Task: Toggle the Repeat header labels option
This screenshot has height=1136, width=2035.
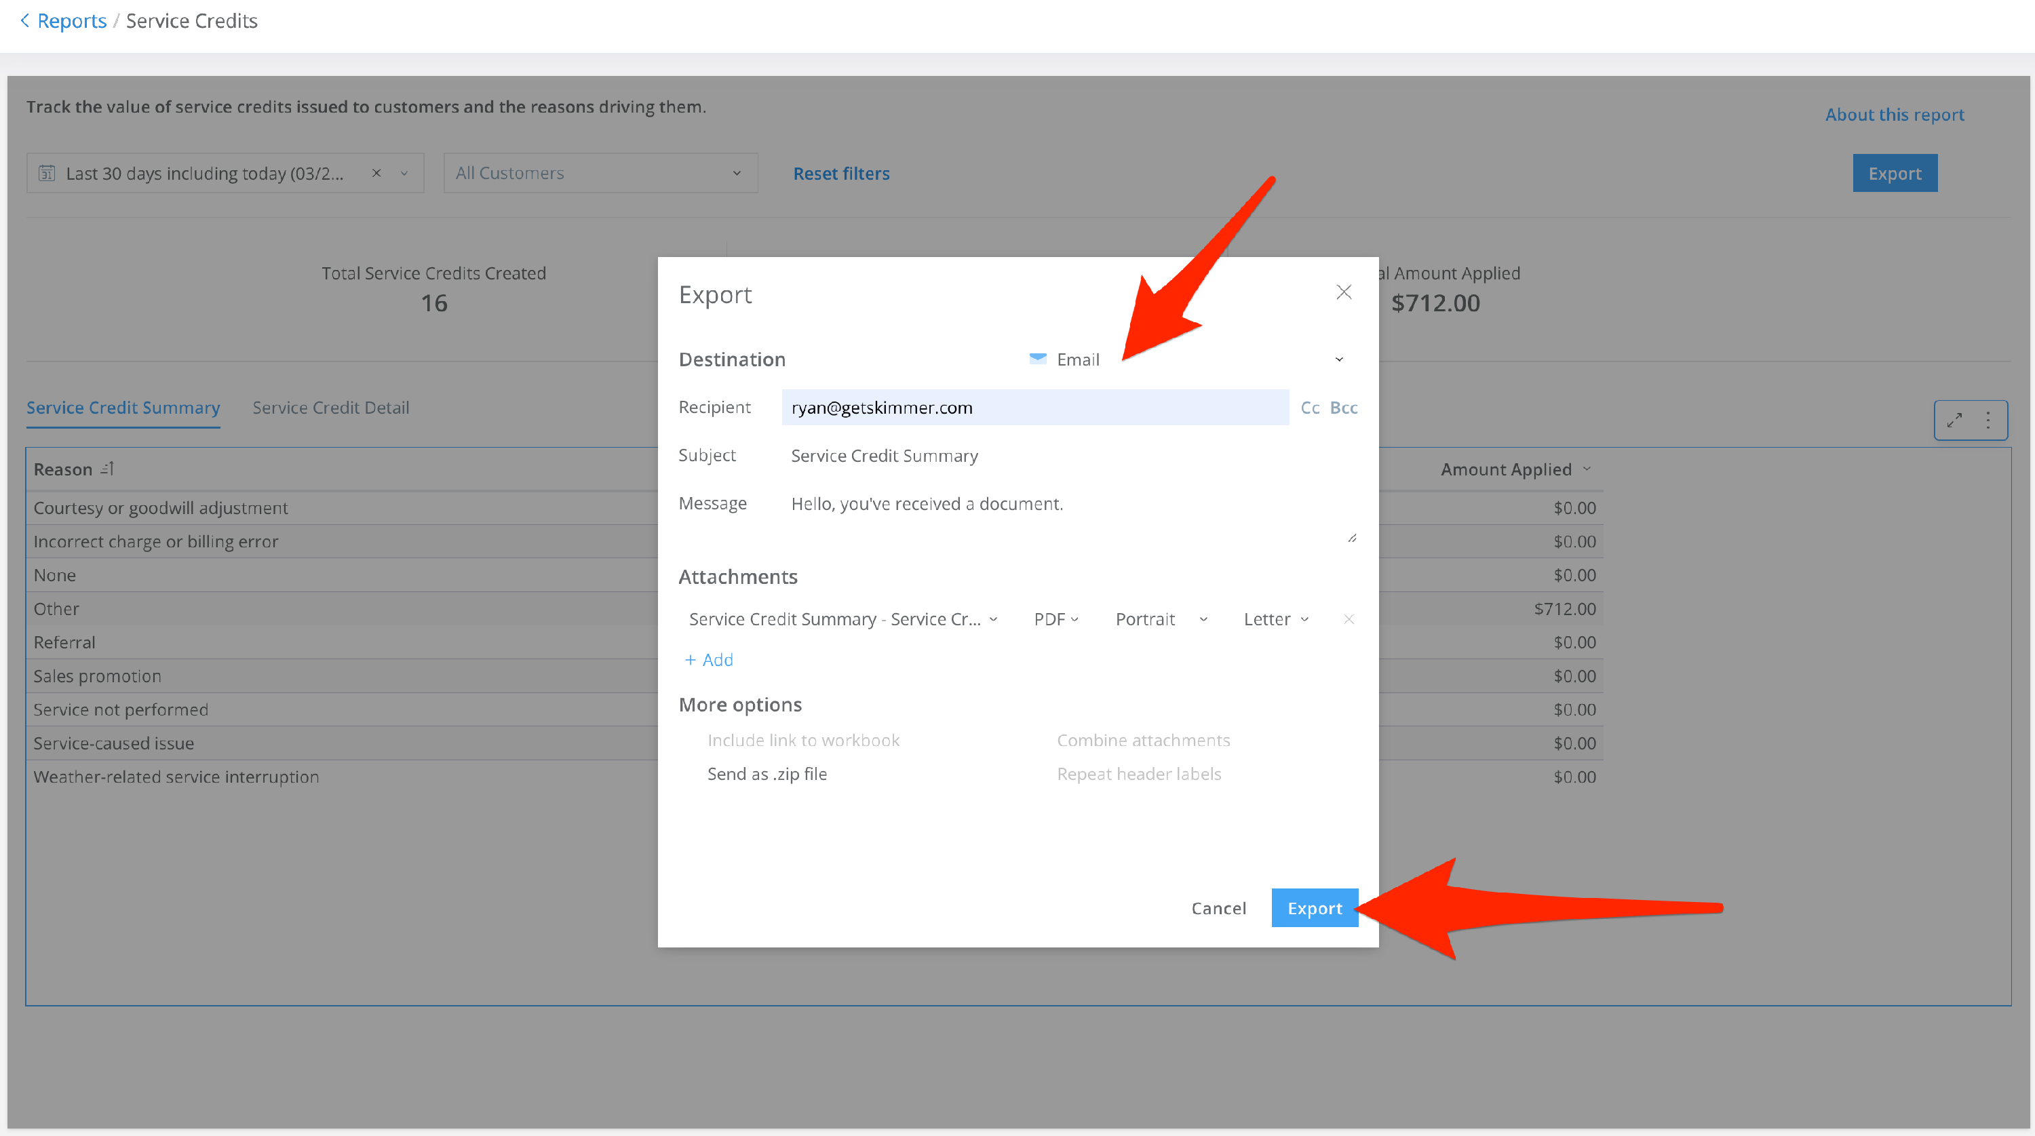Action: coord(1138,773)
